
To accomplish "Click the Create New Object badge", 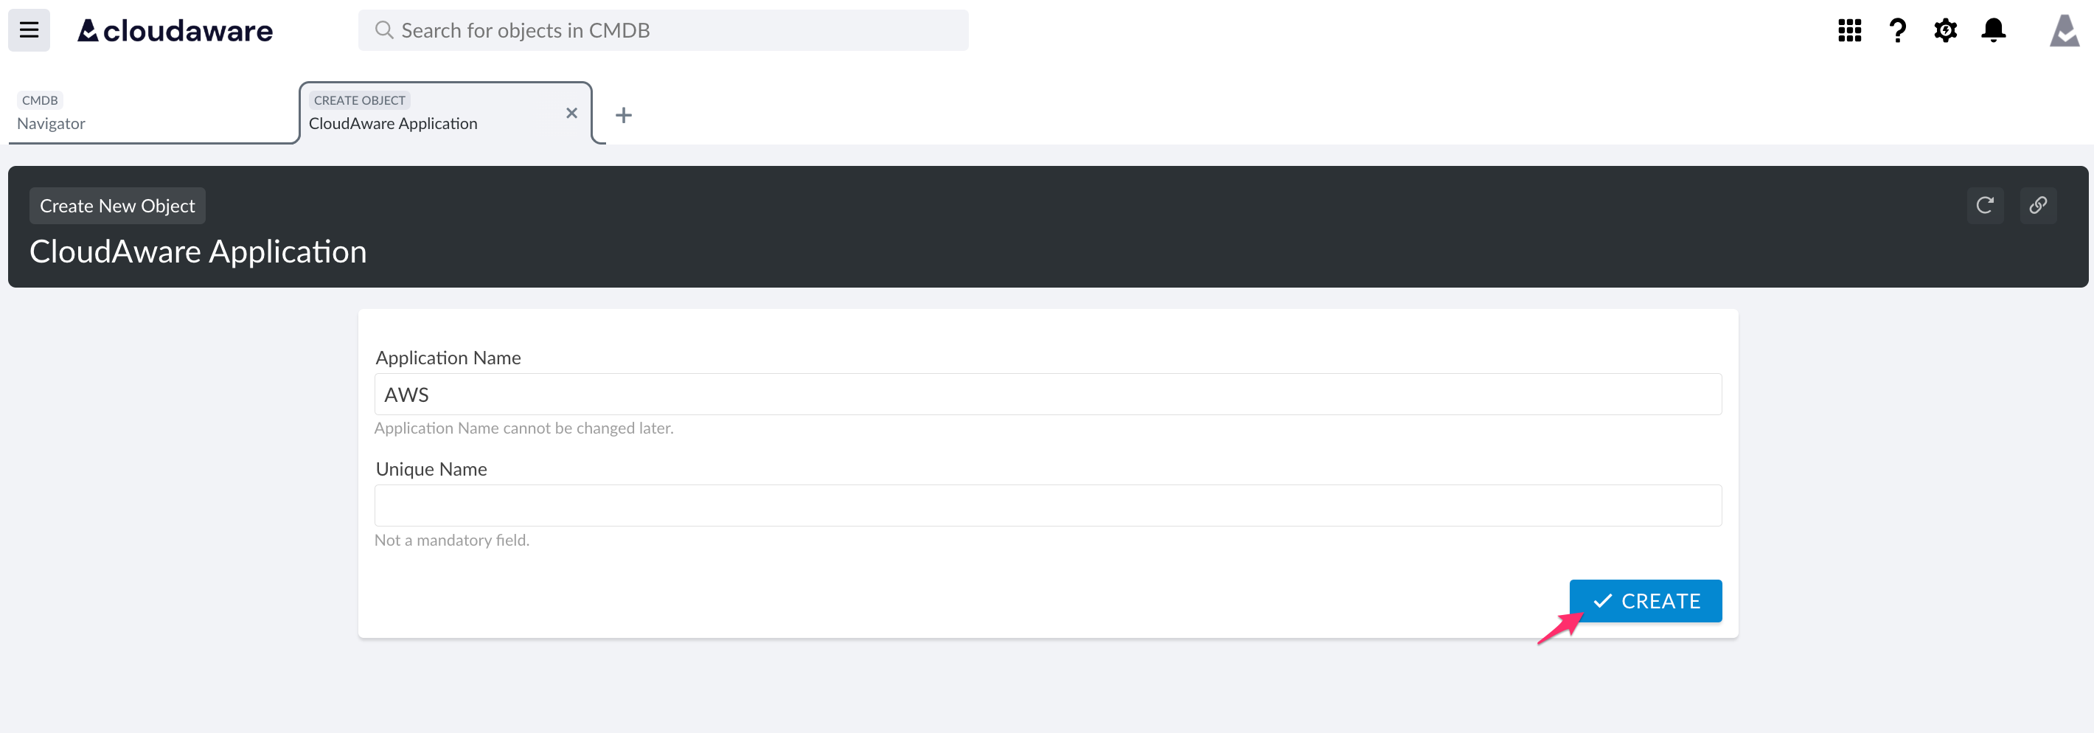I will click(x=117, y=206).
